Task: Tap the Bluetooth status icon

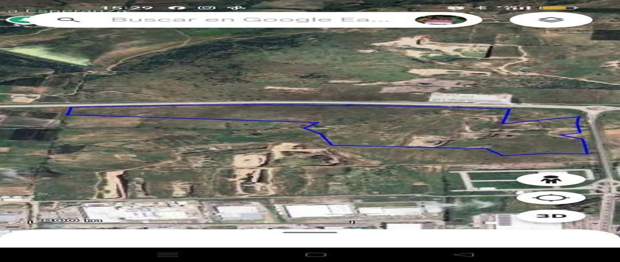Action: pos(483,8)
